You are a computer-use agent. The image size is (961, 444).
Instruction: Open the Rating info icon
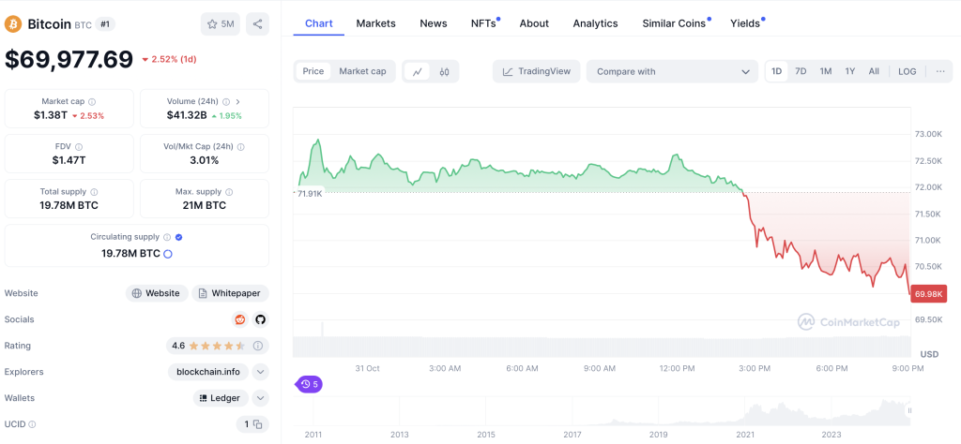coord(258,346)
